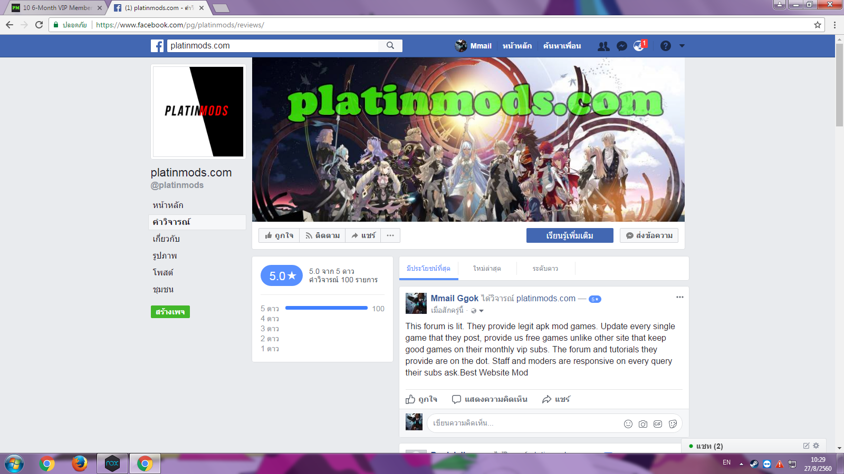Click เรียนรู้เพิ่มเติม learn more button
This screenshot has width=844, height=474.
click(570, 235)
